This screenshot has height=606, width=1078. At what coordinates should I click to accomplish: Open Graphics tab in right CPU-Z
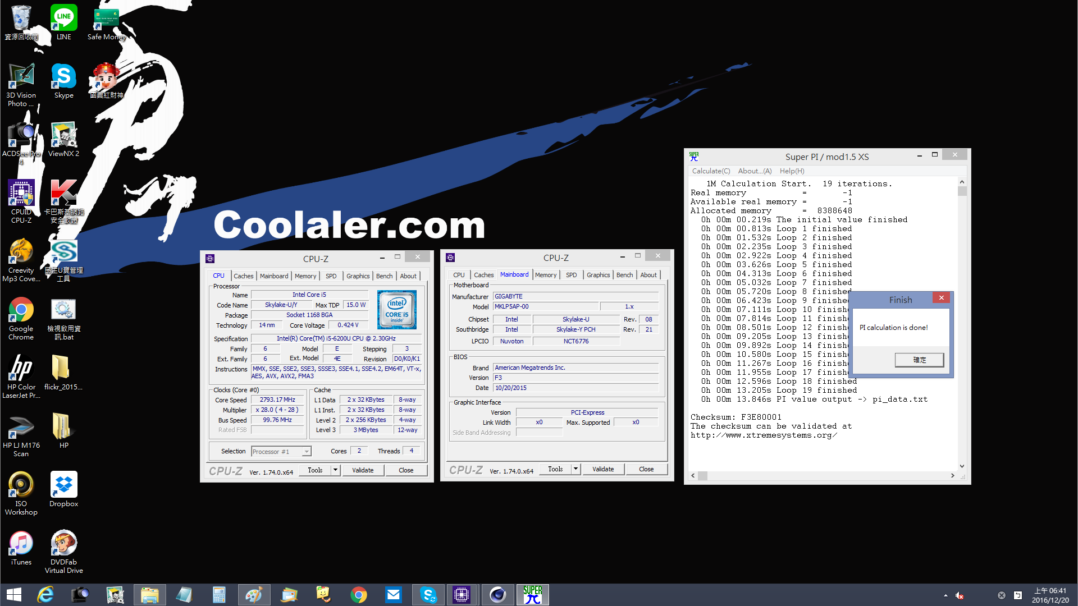pyautogui.click(x=598, y=275)
